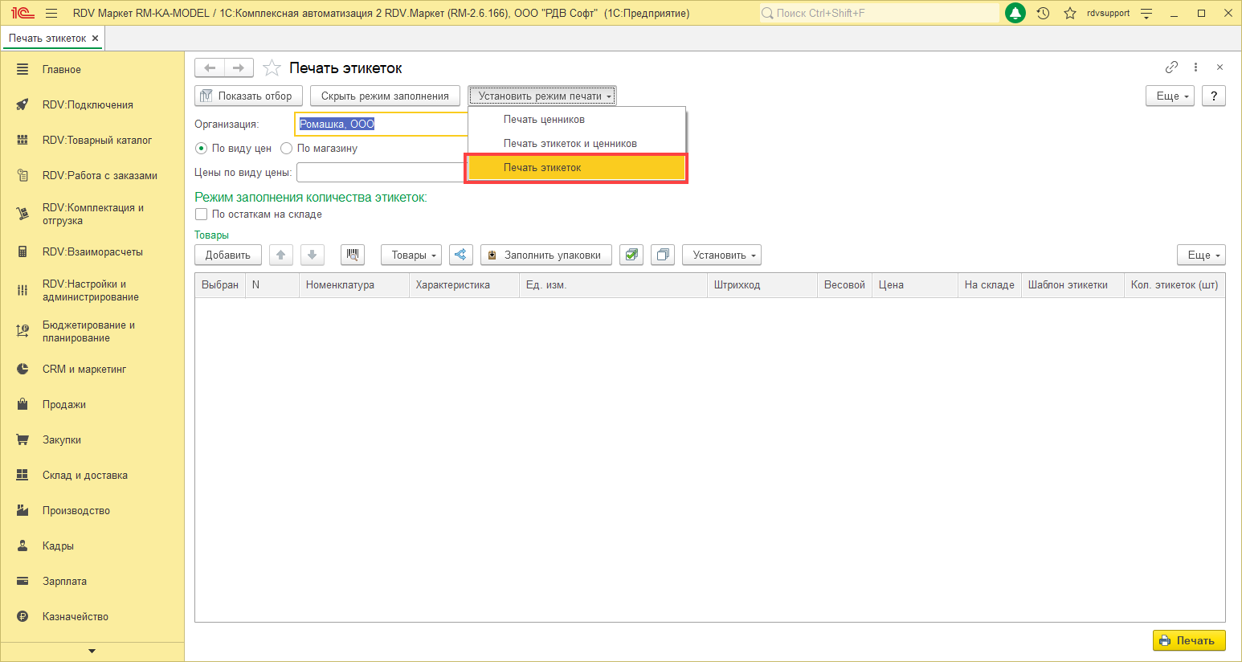The width and height of the screenshot is (1242, 662).
Task: Open Склад и доставка section
Action: 85,475
